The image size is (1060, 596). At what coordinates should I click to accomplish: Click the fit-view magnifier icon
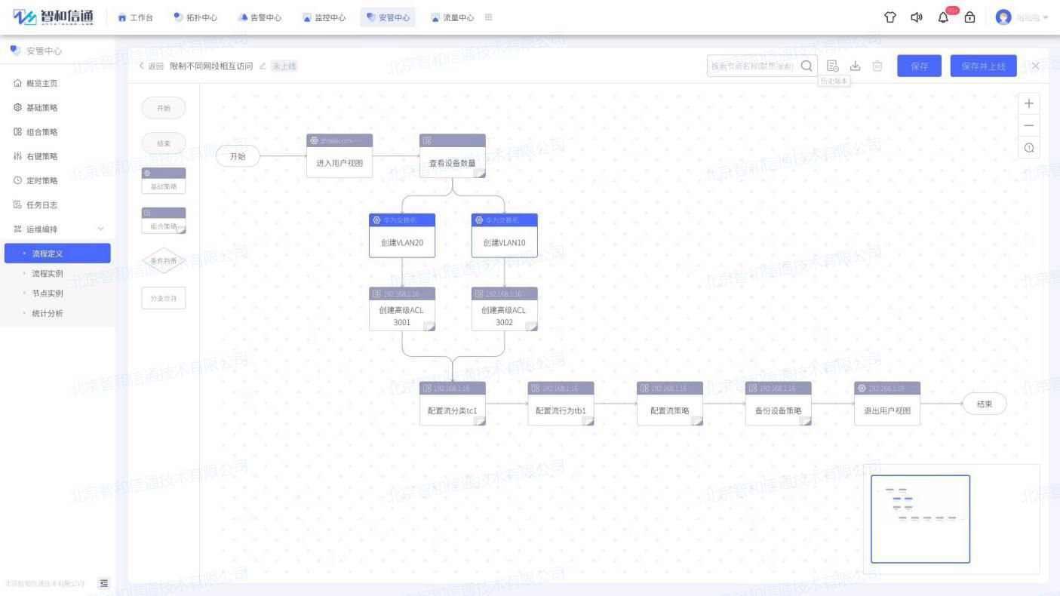pos(1029,148)
